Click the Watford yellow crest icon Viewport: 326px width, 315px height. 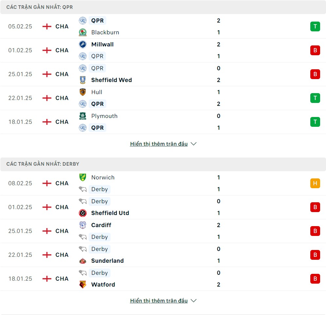click(83, 285)
